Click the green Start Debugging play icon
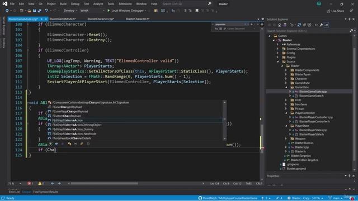The image size is (358, 201). (109, 11)
